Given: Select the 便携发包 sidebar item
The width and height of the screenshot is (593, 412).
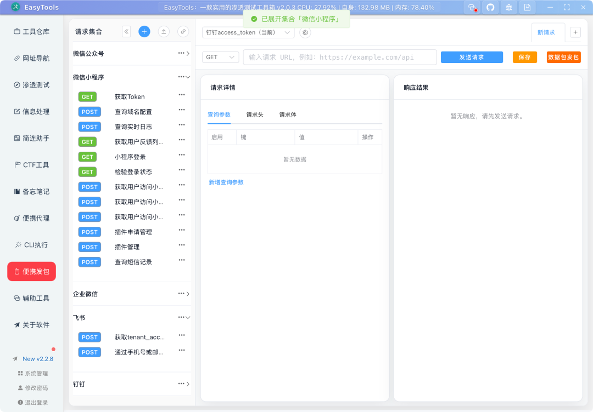Looking at the screenshot, I should pyautogui.click(x=32, y=272).
